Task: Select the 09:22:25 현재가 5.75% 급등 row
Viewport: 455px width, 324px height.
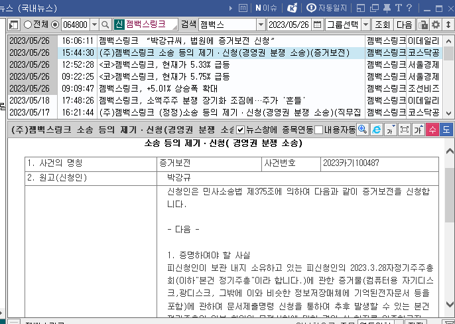Action: pos(226,76)
